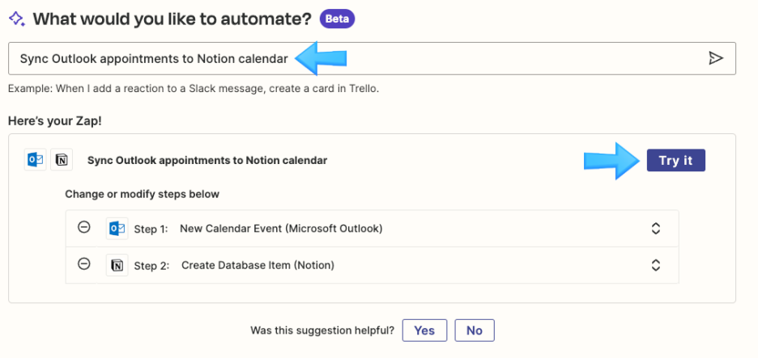Click the send arrow icon in prompt box
The width and height of the screenshot is (758, 358).
[715, 58]
